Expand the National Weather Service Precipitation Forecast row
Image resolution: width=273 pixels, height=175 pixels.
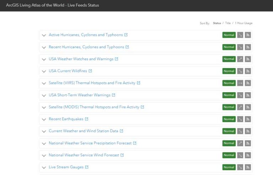point(44,144)
